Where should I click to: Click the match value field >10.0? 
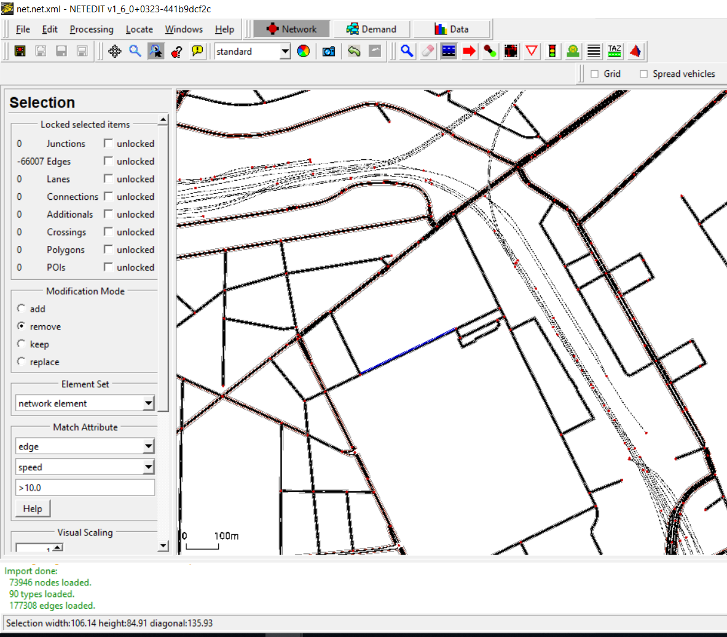pyautogui.click(x=85, y=488)
